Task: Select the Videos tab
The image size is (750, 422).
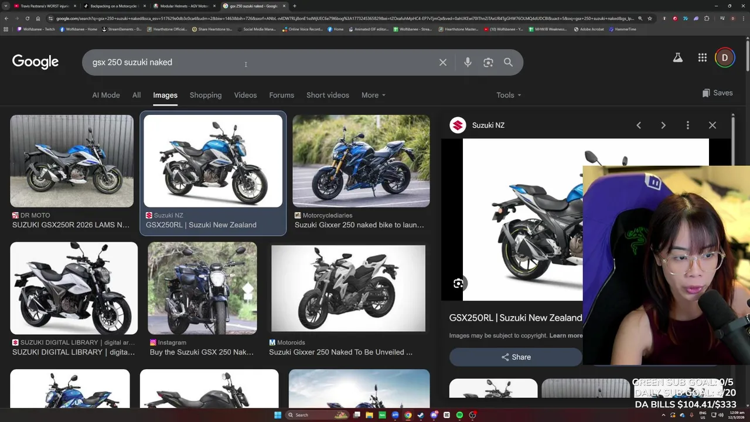Action: coord(246,95)
